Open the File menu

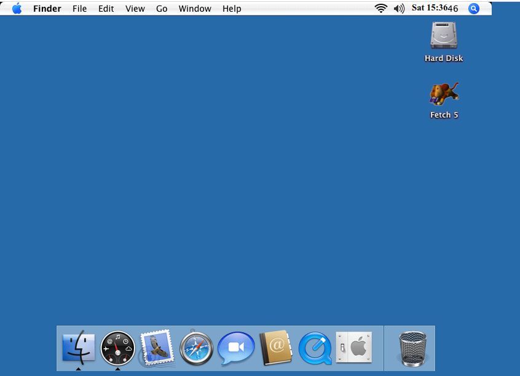[79, 9]
